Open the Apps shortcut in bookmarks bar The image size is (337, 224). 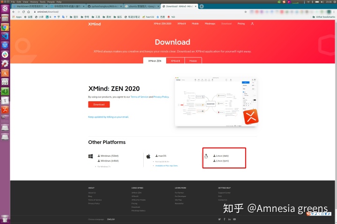17,17
